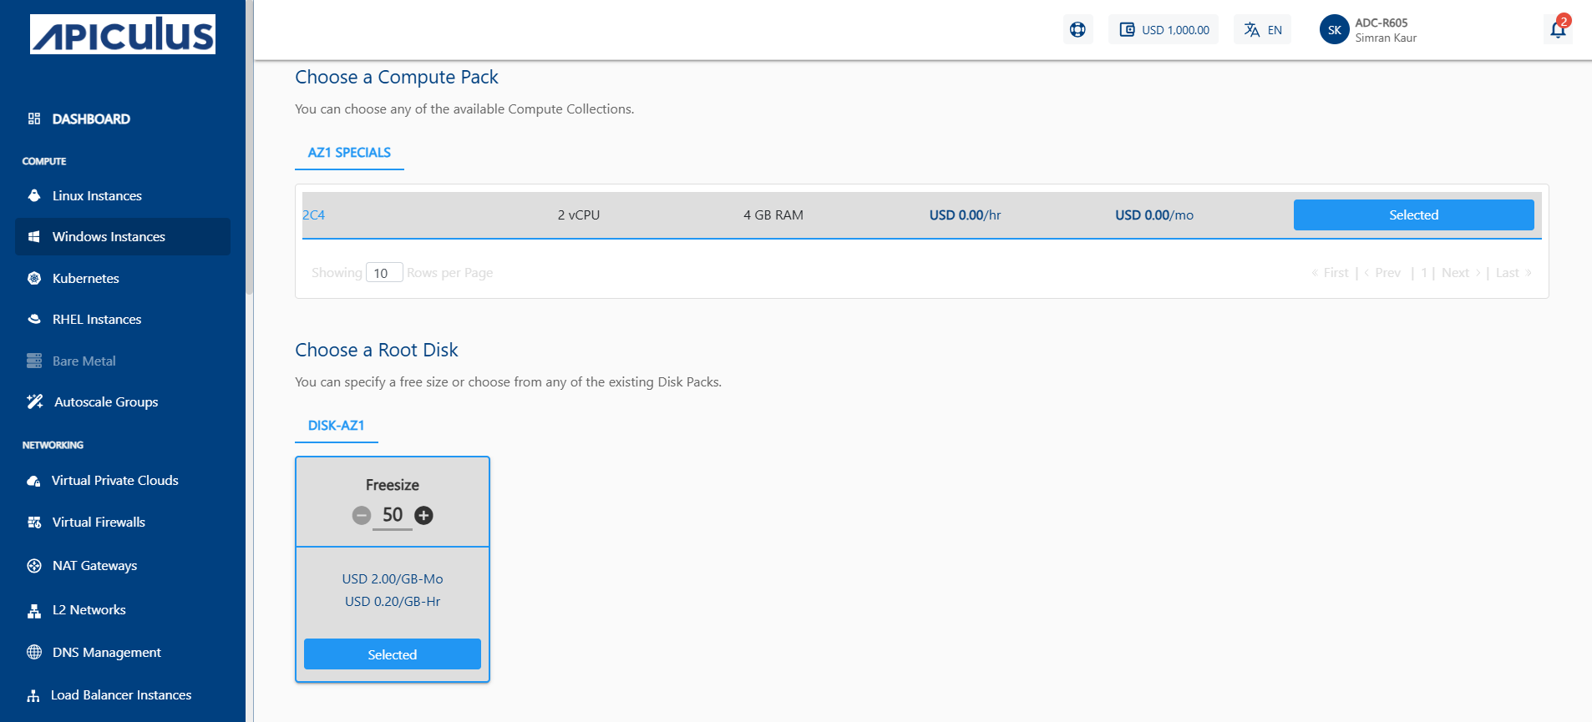Open Autoscale Groups in the sidebar

[105, 401]
